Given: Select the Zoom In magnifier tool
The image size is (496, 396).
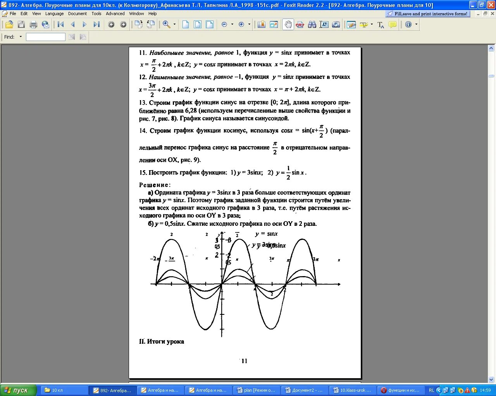Looking at the screenshot, I should click(167, 24).
